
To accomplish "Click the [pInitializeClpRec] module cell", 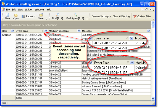I will click(x=65, y=71).
